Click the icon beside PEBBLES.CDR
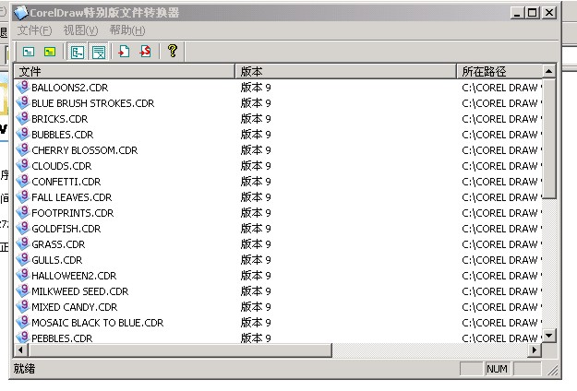The height and width of the screenshot is (391, 577). (23, 337)
